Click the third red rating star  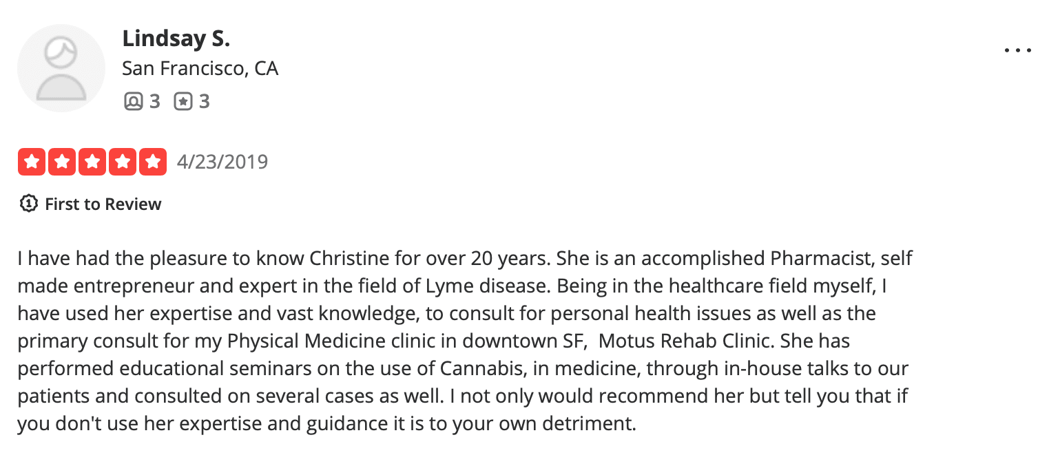click(x=92, y=162)
